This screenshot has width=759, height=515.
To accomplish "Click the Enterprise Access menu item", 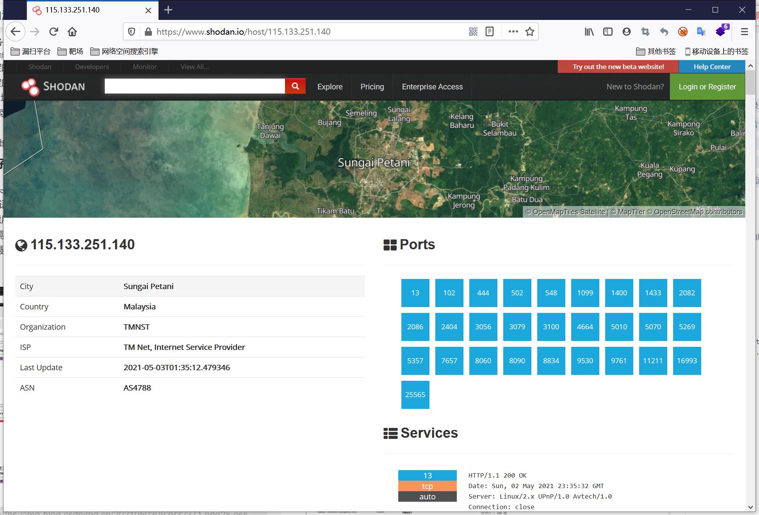I will click(432, 87).
